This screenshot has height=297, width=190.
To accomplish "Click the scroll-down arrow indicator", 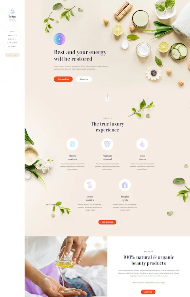I will pos(107,97).
